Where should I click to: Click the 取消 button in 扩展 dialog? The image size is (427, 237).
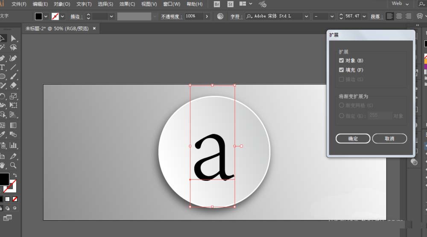click(x=389, y=138)
